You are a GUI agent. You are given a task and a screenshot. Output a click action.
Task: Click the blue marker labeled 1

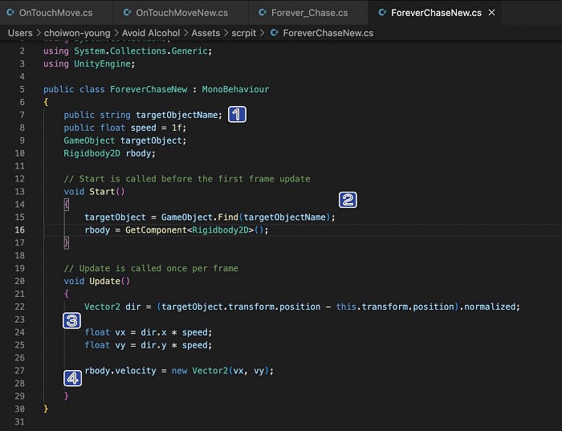(x=237, y=115)
